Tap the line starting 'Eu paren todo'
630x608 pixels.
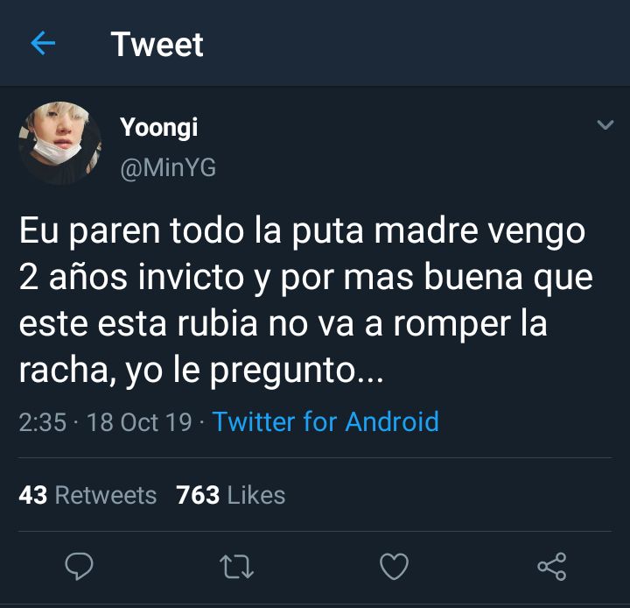pyautogui.click(x=302, y=231)
